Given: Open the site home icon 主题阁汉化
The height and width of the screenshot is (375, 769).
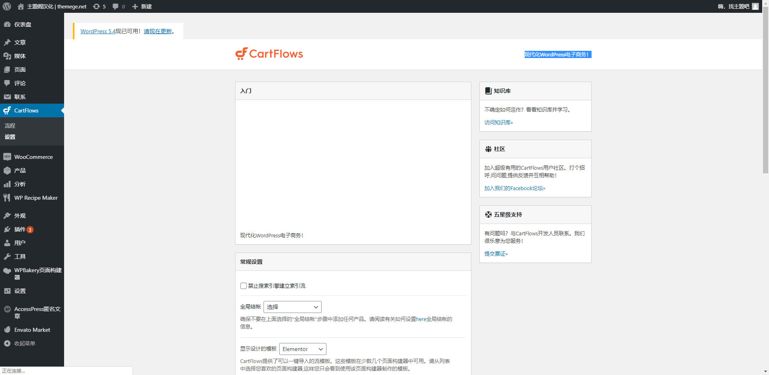Looking at the screenshot, I should [21, 6].
